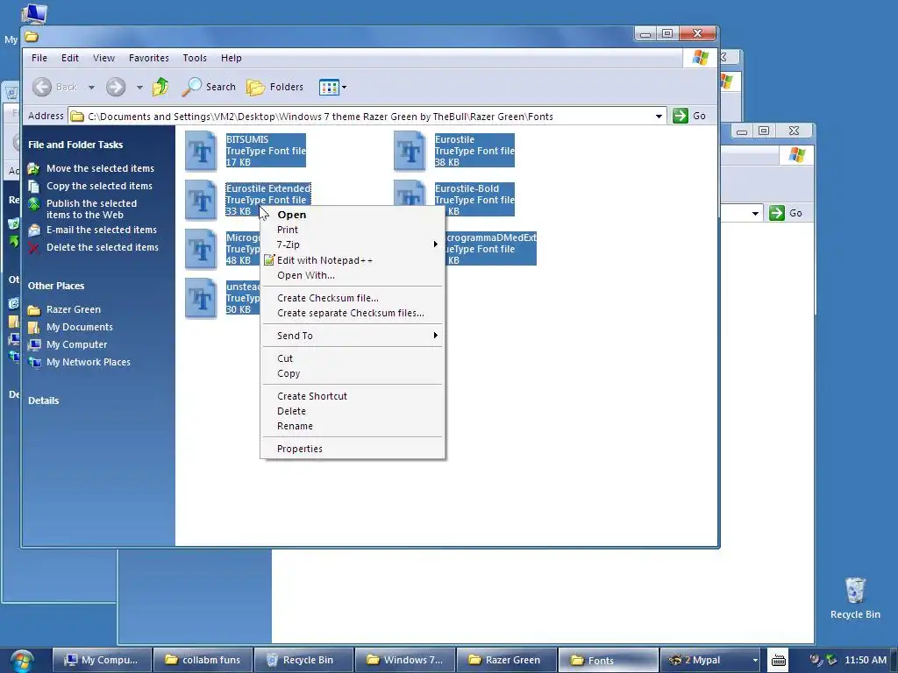
Task: Open the Help menu
Action: [232, 58]
